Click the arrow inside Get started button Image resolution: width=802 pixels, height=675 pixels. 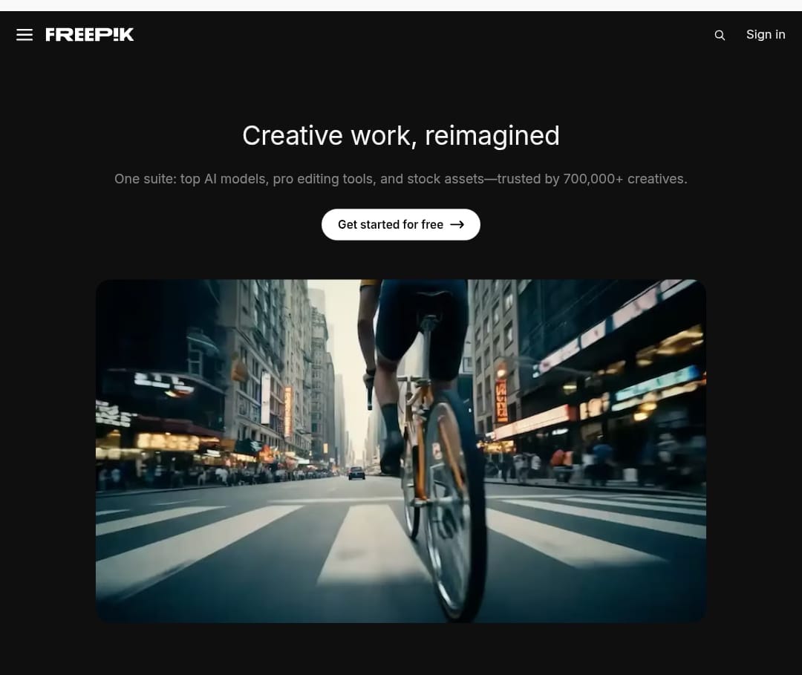click(457, 224)
